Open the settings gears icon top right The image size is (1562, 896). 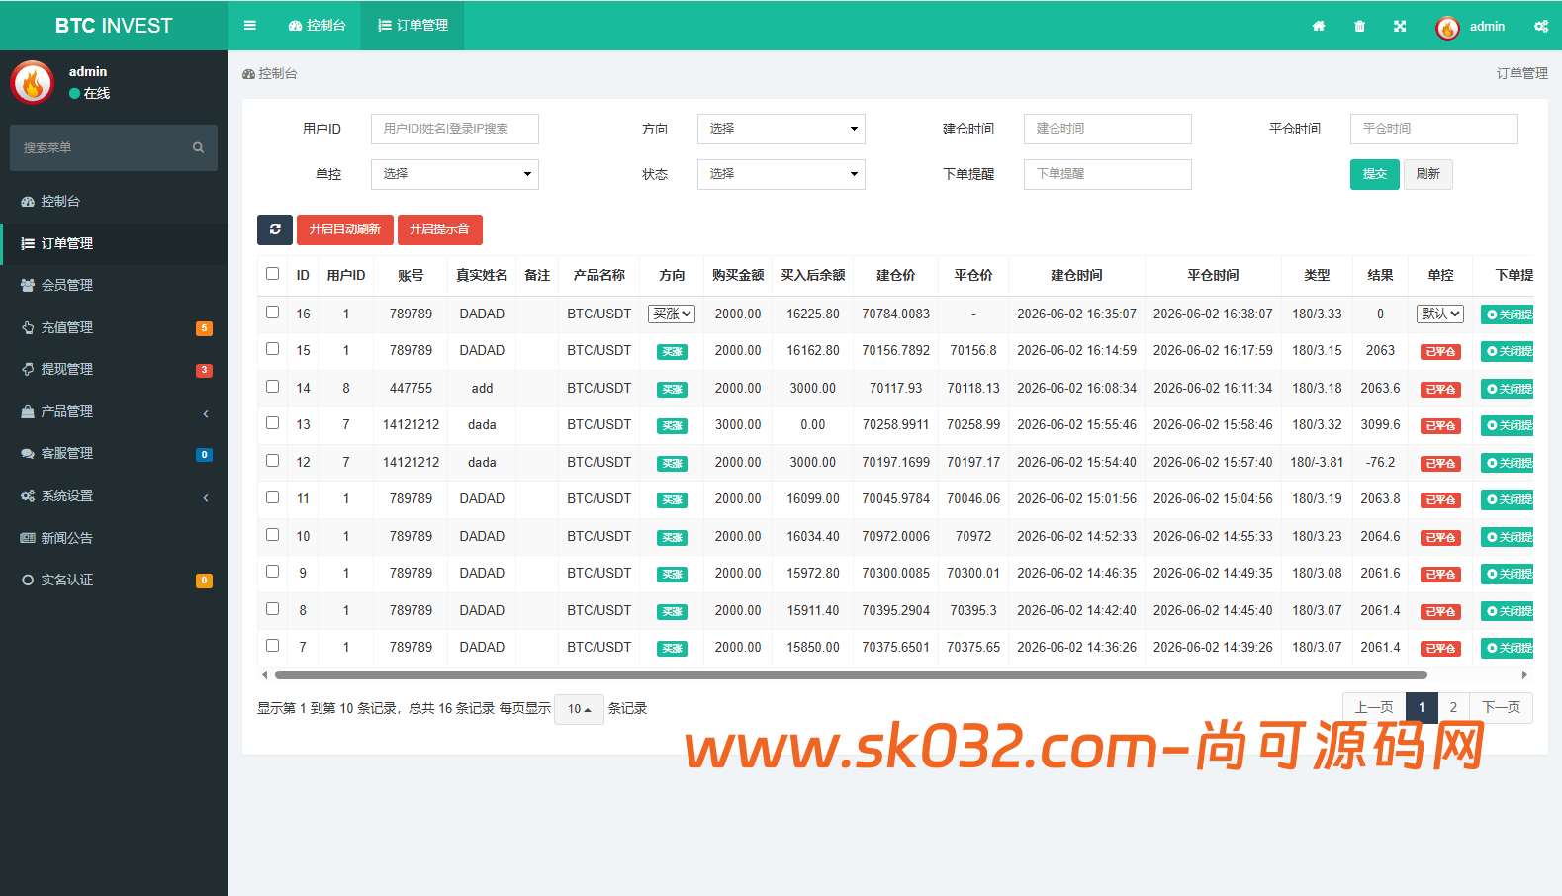(x=1540, y=26)
